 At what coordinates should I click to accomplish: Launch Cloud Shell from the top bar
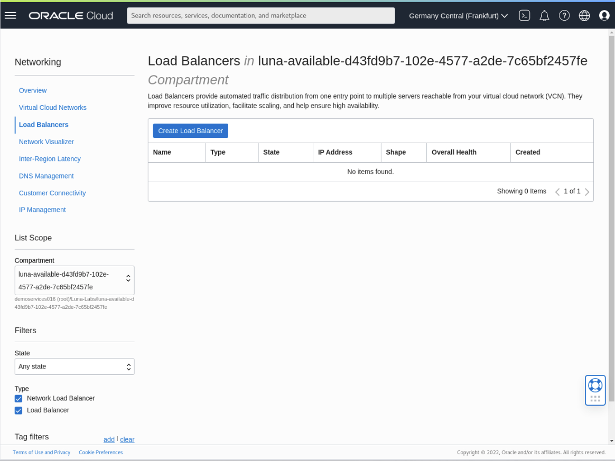(524, 15)
